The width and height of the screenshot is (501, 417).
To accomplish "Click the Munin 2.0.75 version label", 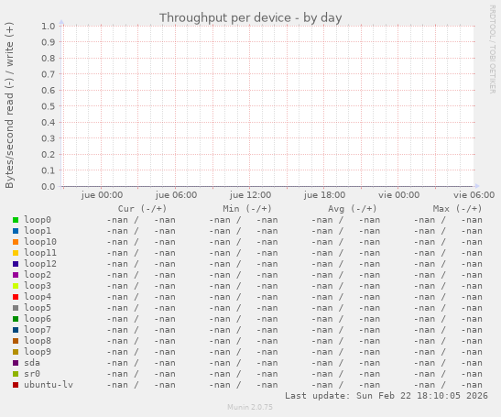I will [250, 407].
